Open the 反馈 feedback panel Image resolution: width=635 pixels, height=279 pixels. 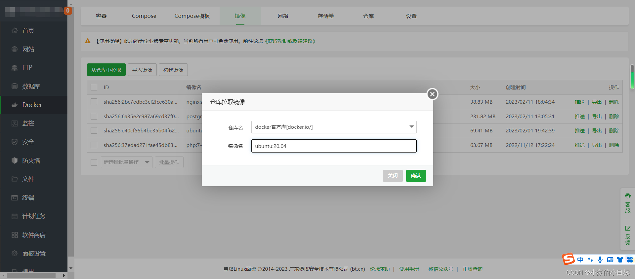[628, 235]
